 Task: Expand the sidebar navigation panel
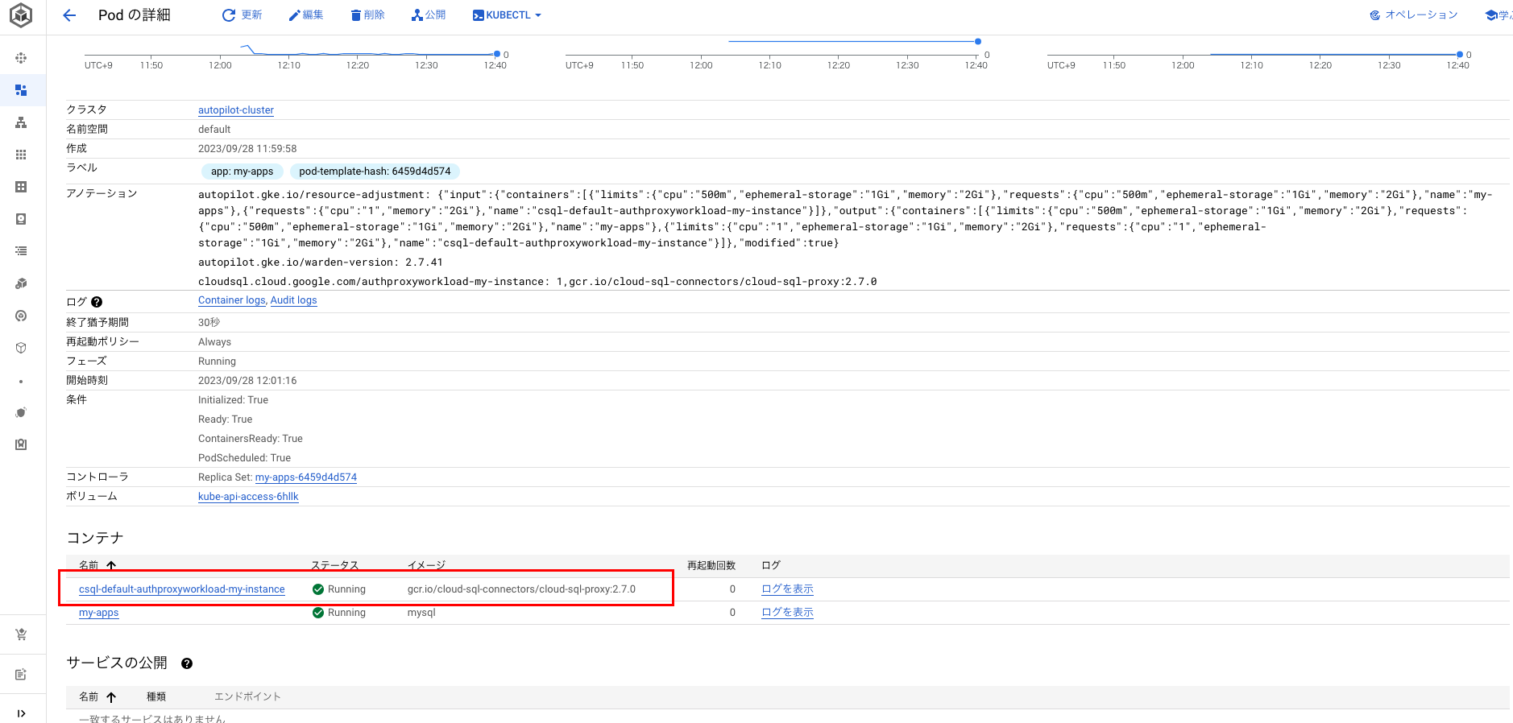(x=21, y=713)
